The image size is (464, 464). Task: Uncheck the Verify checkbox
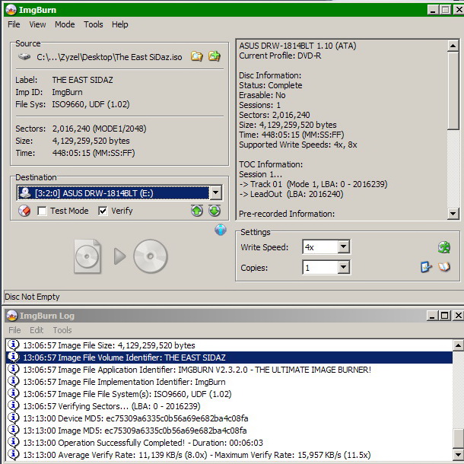(x=103, y=211)
